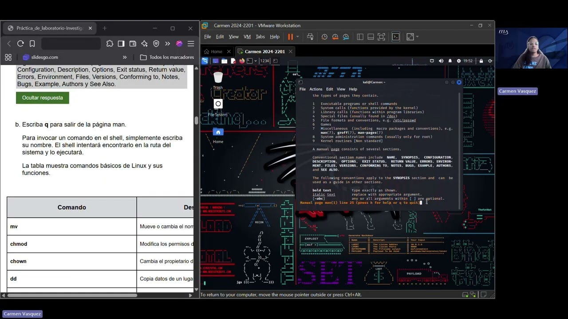Toggle VMware library sidebar
Image resolution: width=568 pixels, height=319 pixels.
(360, 37)
